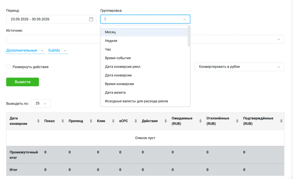This screenshot has width=293, height=179.
Task: Choose Час in the grouping list
Action: pos(144,49)
